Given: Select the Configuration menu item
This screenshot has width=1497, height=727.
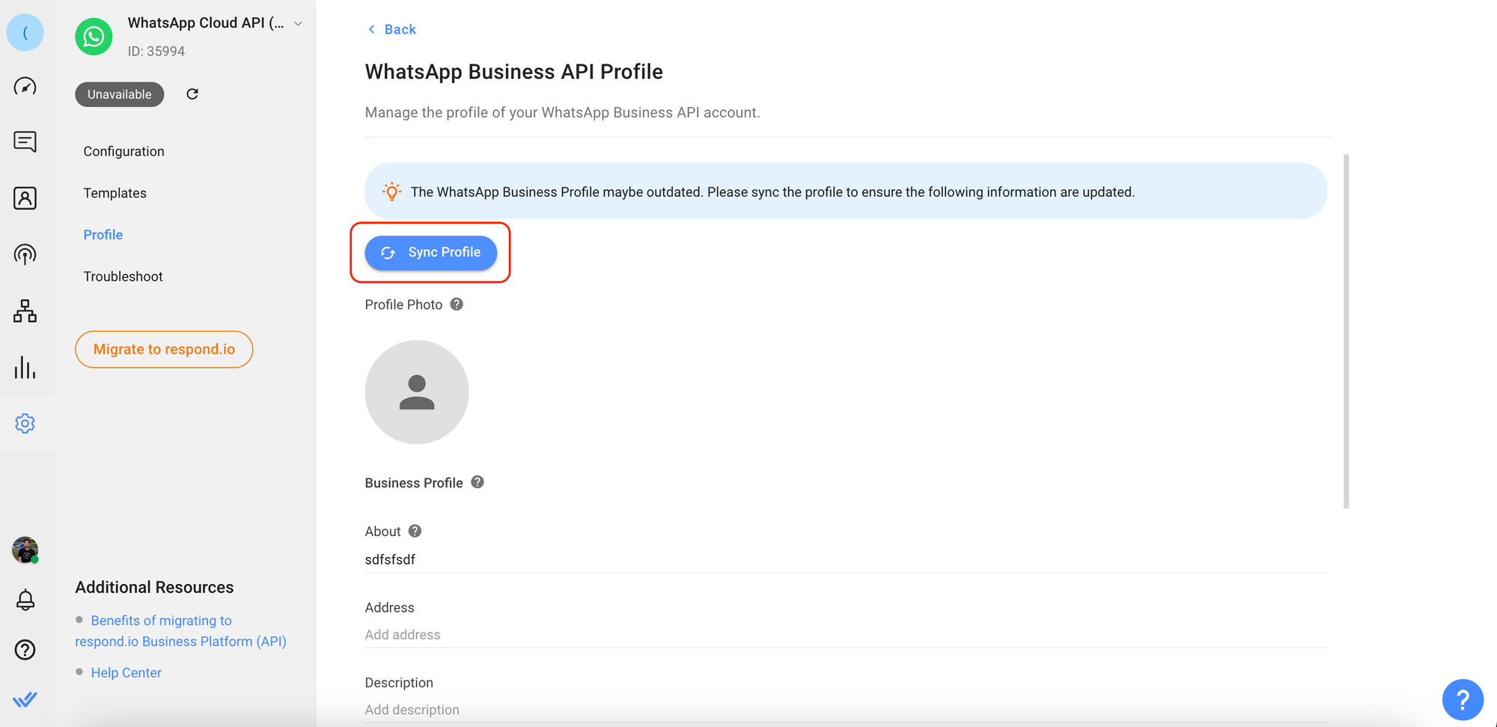Looking at the screenshot, I should [x=124, y=151].
